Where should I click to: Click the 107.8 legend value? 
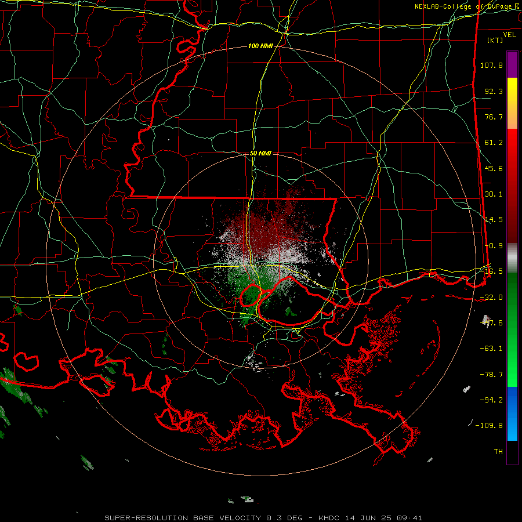point(491,65)
